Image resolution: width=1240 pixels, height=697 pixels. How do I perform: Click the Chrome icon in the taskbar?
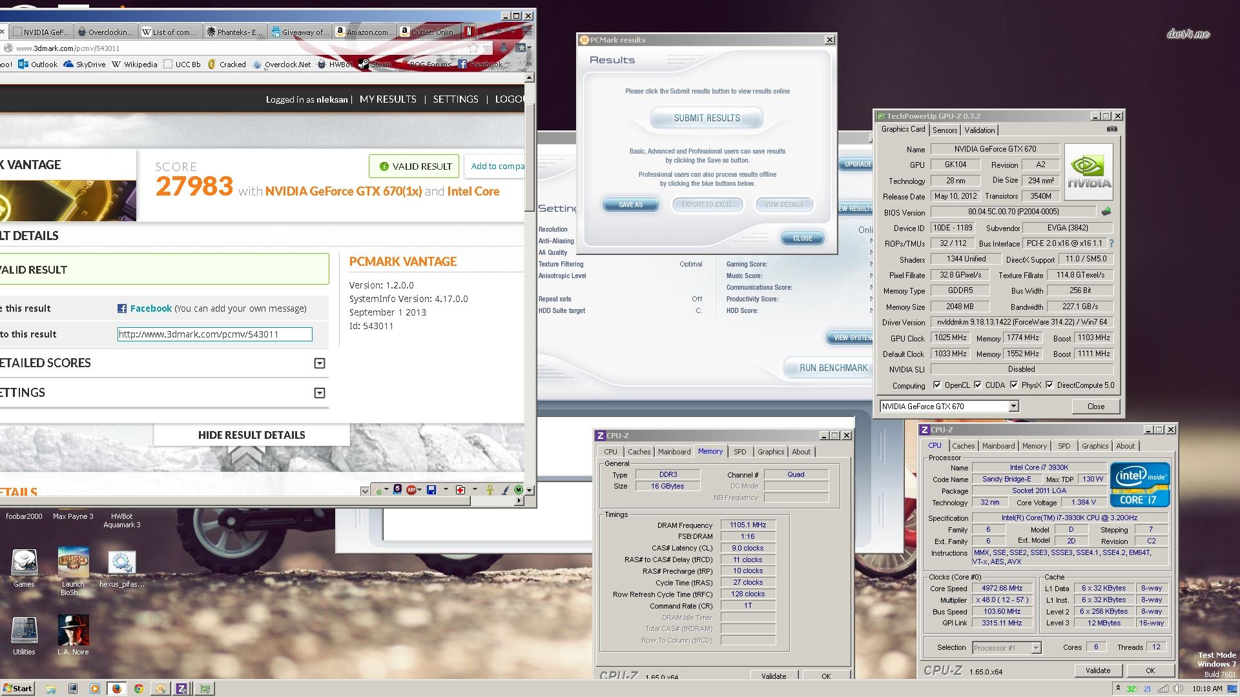[138, 689]
